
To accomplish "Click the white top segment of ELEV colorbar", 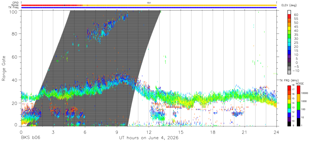I will 289,12.
